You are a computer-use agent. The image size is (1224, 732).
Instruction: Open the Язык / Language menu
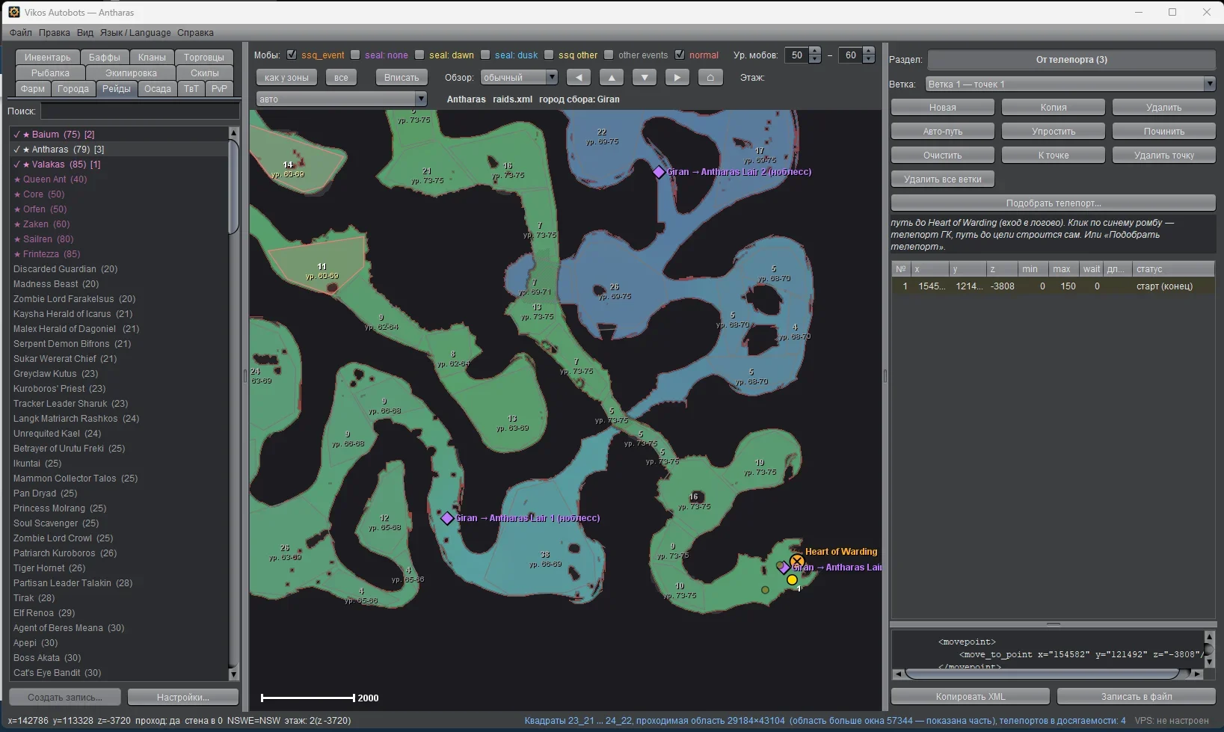pyautogui.click(x=135, y=32)
